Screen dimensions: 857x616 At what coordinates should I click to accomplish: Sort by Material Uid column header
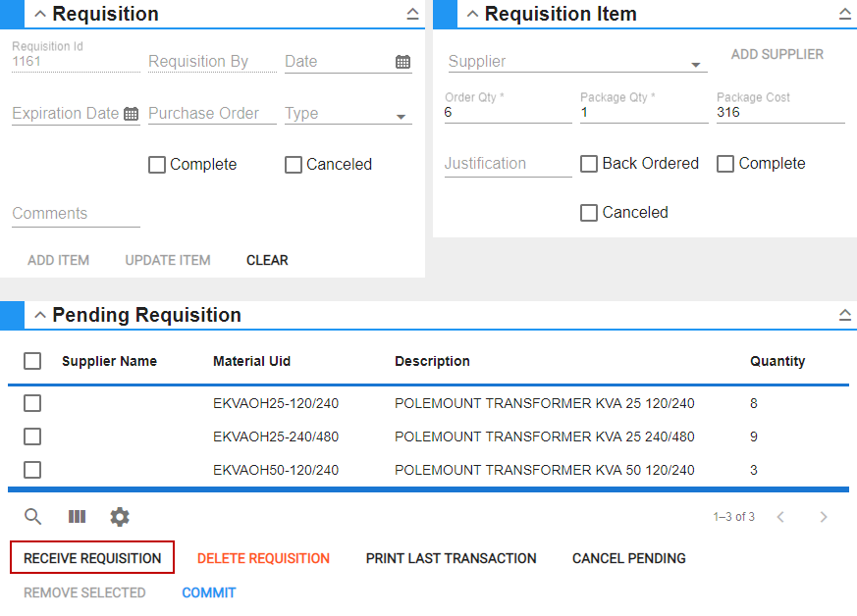coord(251,361)
